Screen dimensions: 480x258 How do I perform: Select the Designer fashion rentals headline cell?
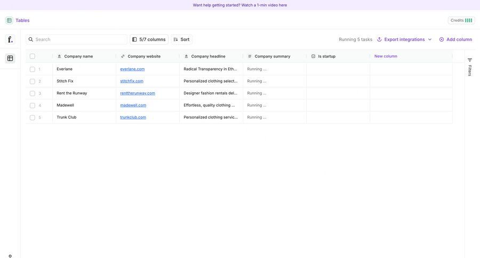point(211,93)
